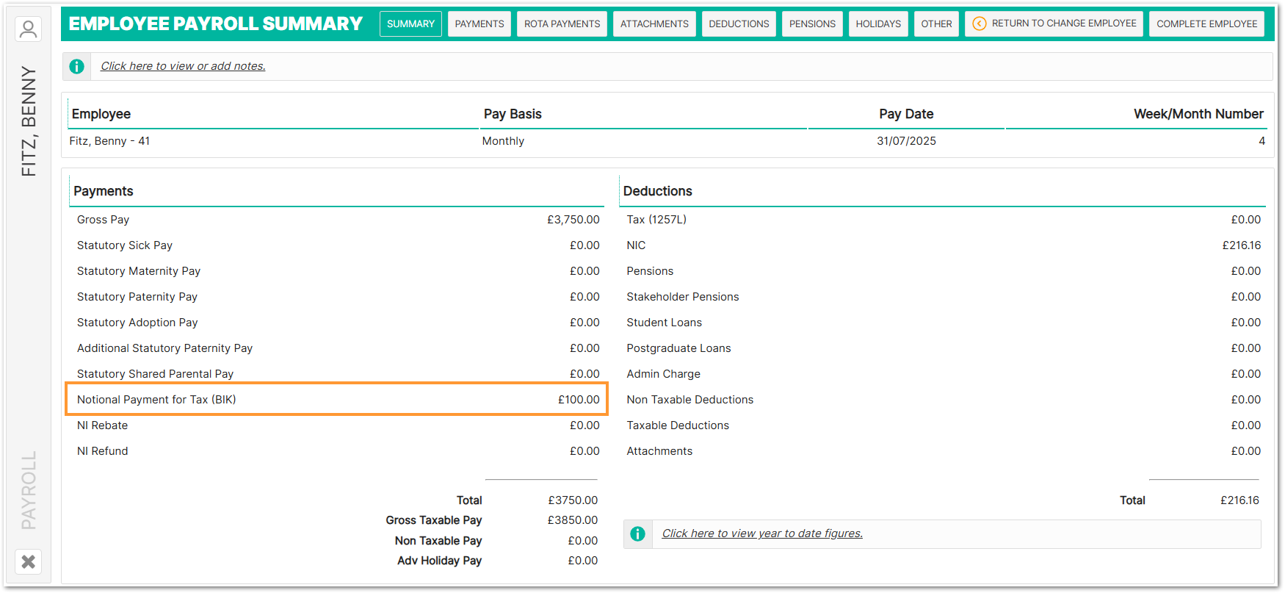Open the Summary tab

point(410,24)
